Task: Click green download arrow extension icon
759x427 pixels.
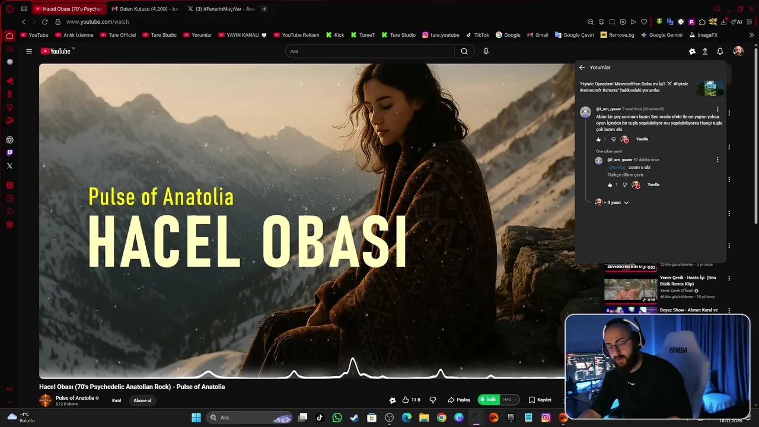Action: click(659, 22)
